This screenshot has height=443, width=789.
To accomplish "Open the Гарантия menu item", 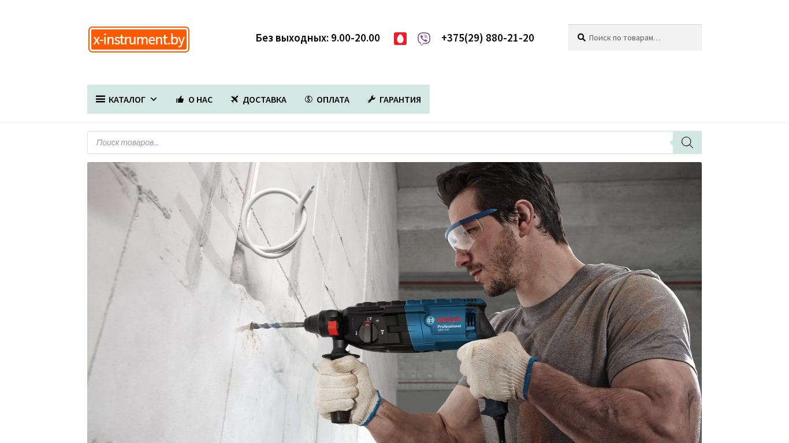I will pos(394,99).
